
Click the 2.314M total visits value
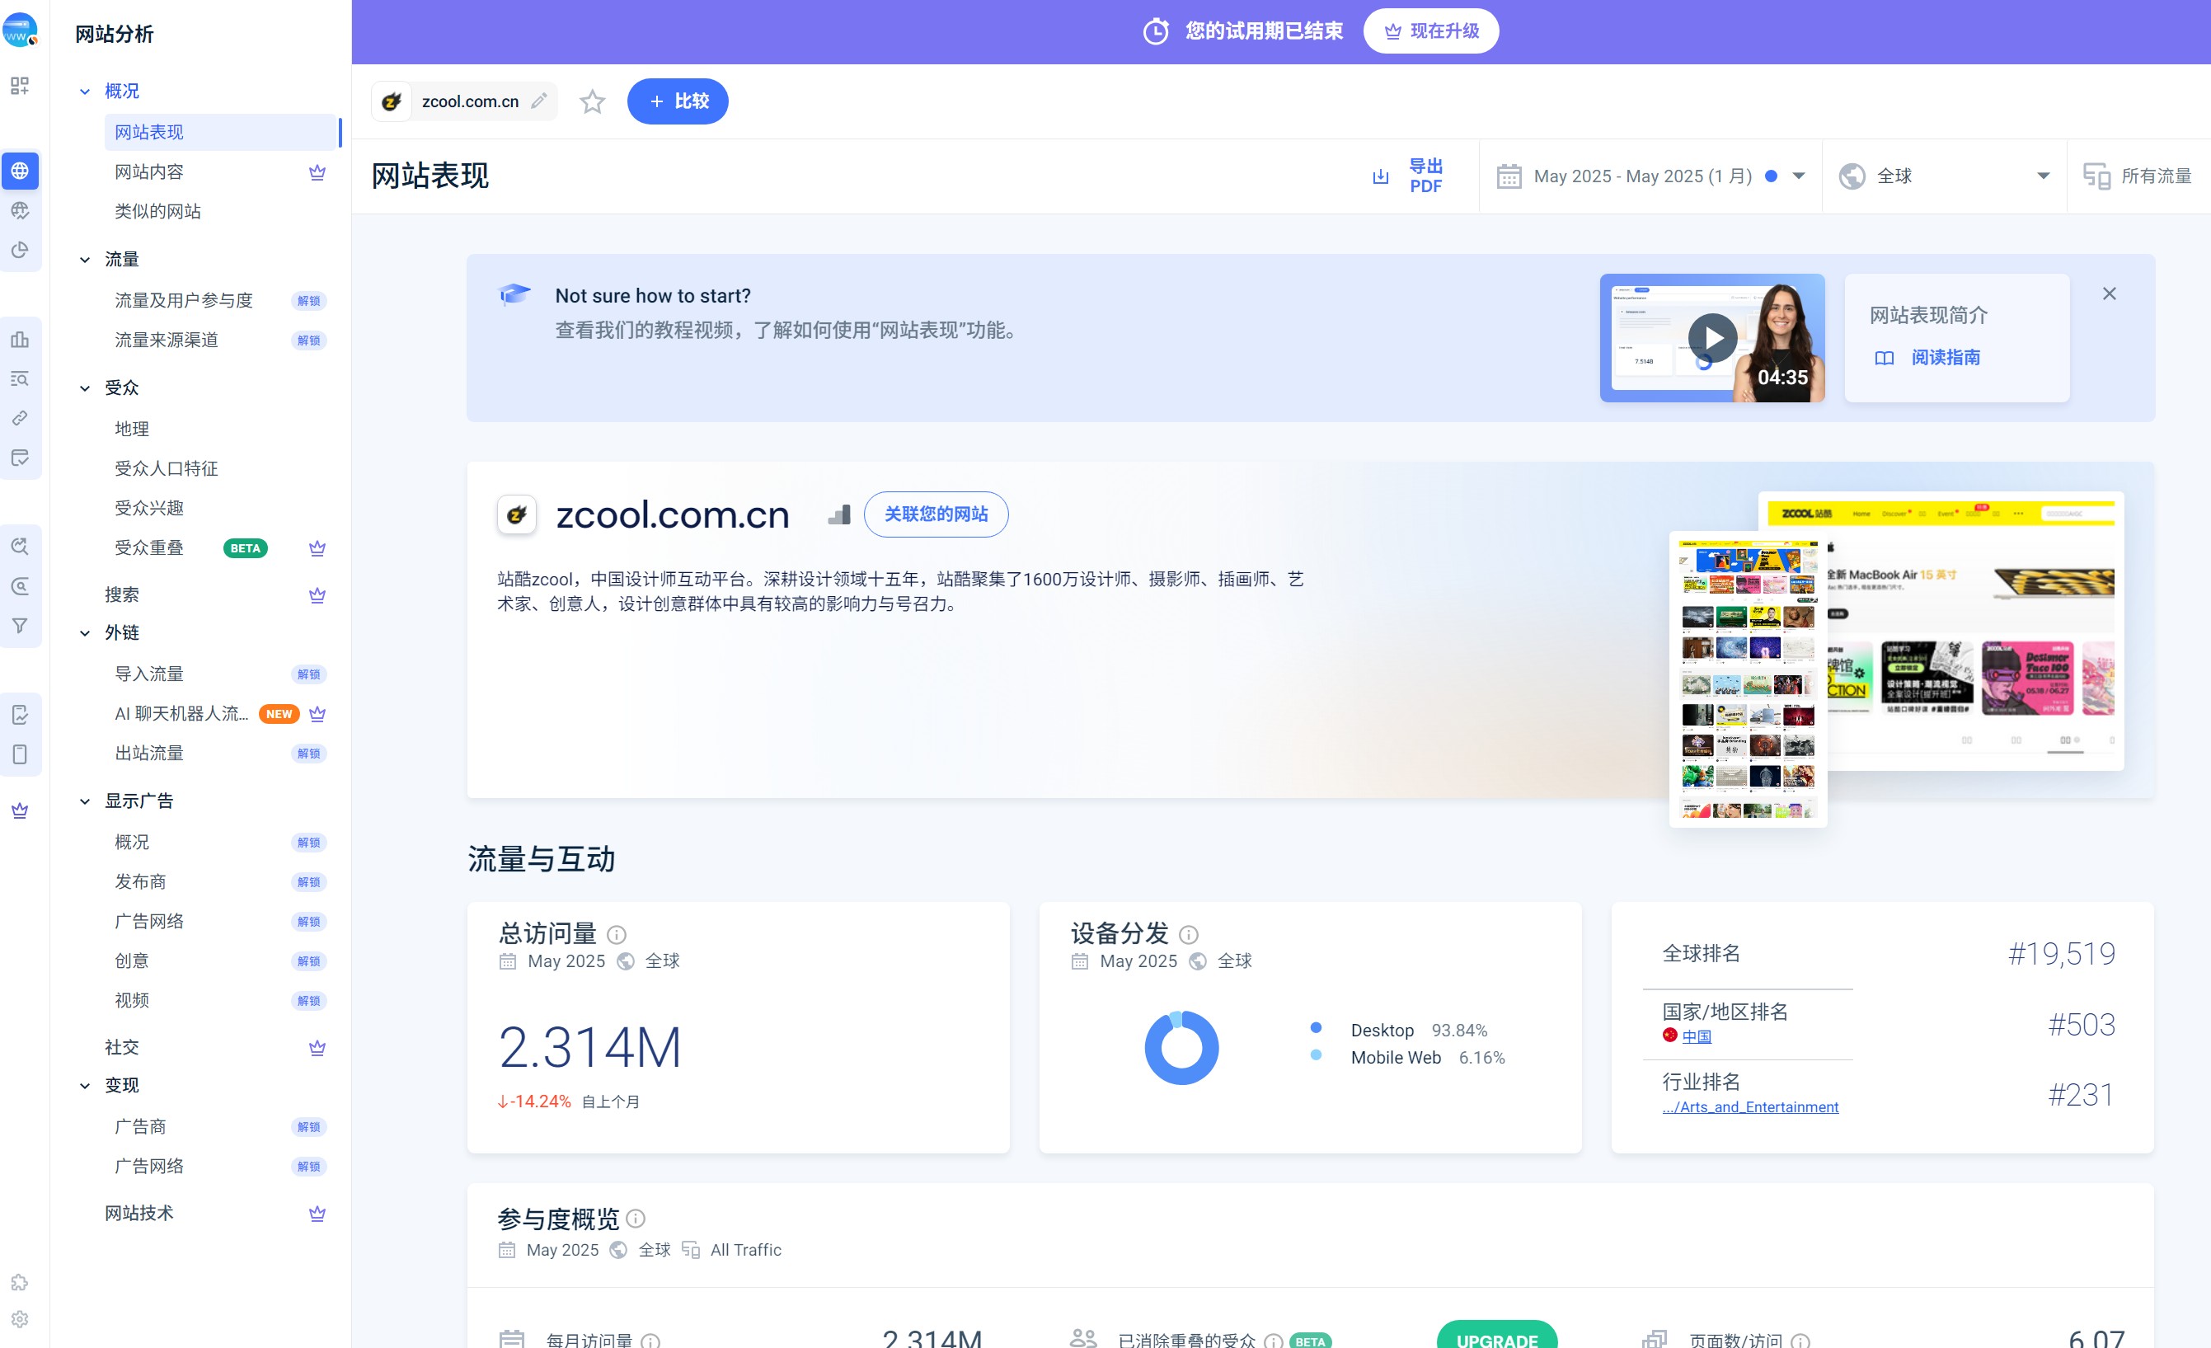point(589,1047)
